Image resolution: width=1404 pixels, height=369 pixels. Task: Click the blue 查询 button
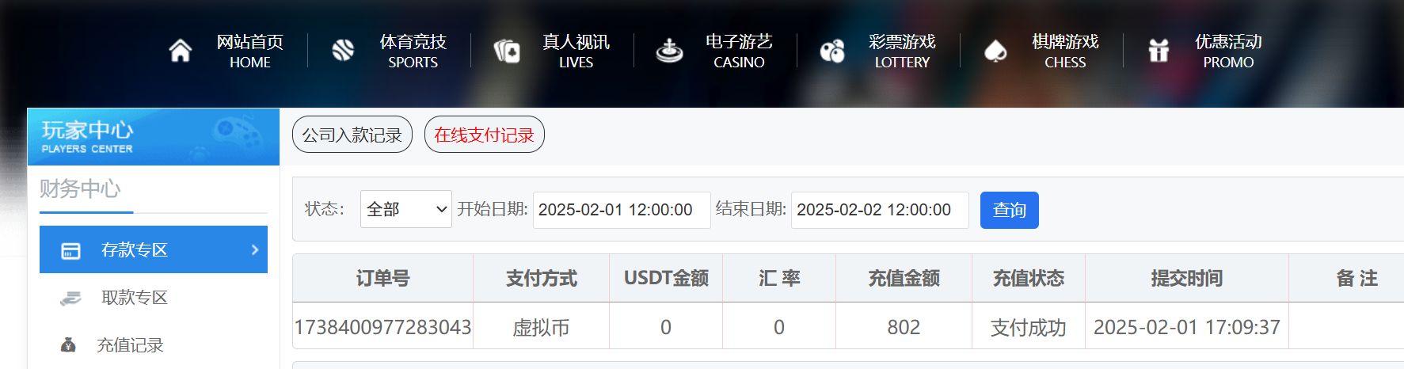coord(1009,210)
